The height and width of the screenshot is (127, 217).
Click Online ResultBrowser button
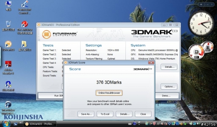tap(109, 93)
